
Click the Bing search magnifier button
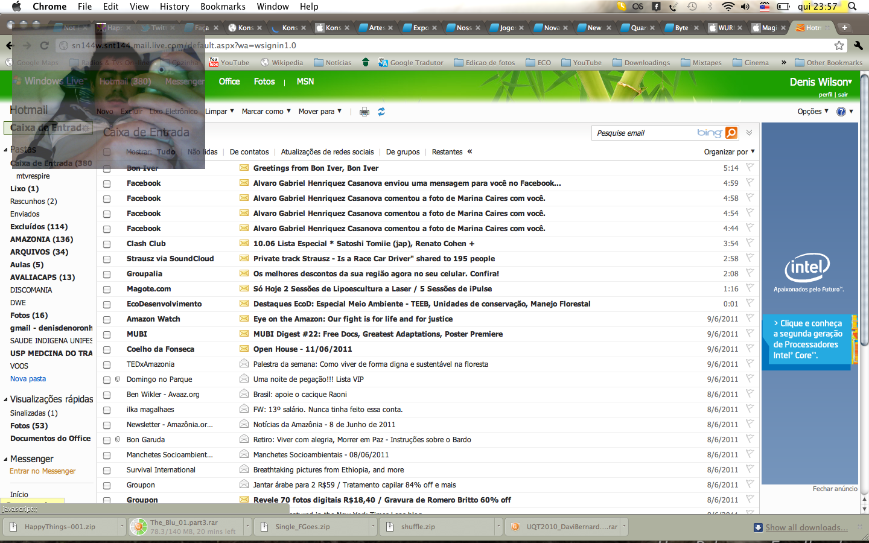click(731, 133)
